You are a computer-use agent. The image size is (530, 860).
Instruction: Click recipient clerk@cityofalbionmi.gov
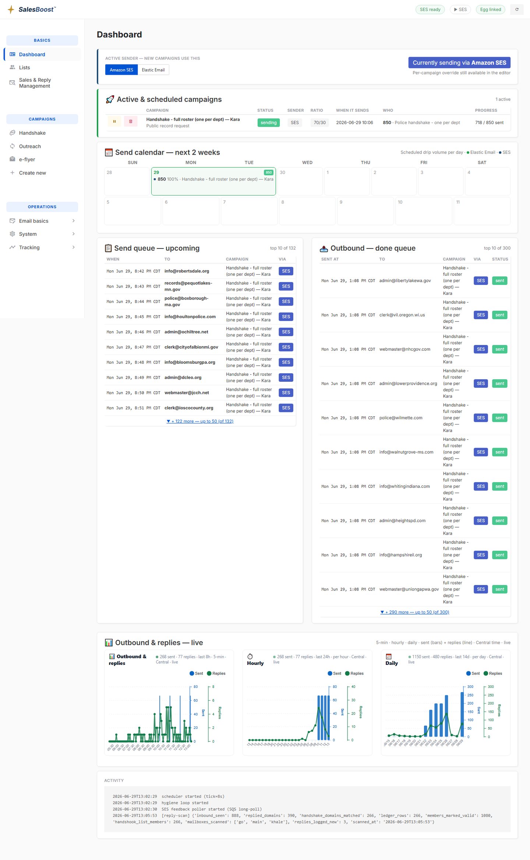[x=191, y=347]
